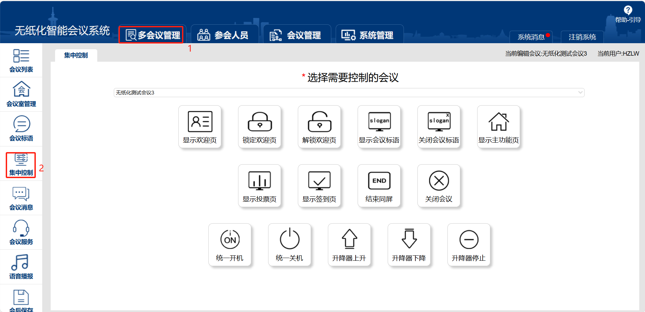This screenshot has width=645, height=312.
Task: Switch to the 参会人员 top tab
Action: pos(225,34)
